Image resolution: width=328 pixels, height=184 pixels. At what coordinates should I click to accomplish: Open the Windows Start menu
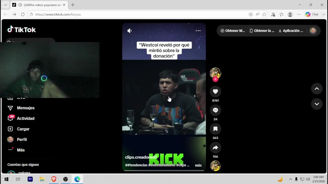point(6,179)
